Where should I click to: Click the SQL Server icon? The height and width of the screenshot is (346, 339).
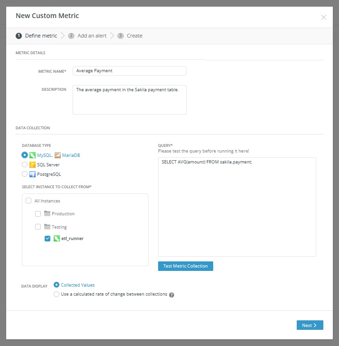32,164
